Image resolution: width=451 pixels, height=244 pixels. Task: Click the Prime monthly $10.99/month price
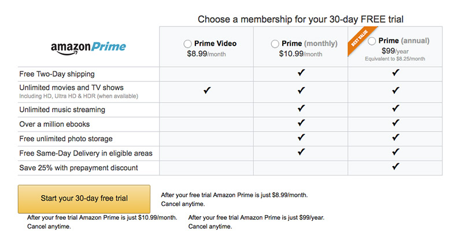coord(301,54)
